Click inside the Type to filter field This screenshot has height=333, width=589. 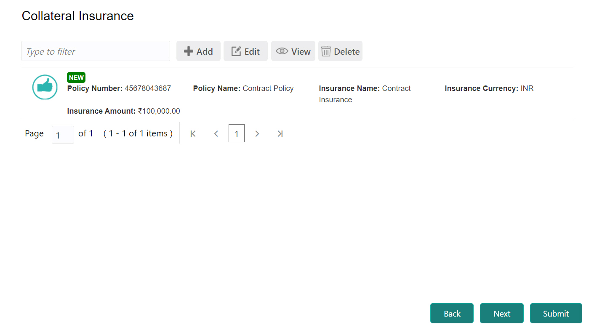[96, 51]
